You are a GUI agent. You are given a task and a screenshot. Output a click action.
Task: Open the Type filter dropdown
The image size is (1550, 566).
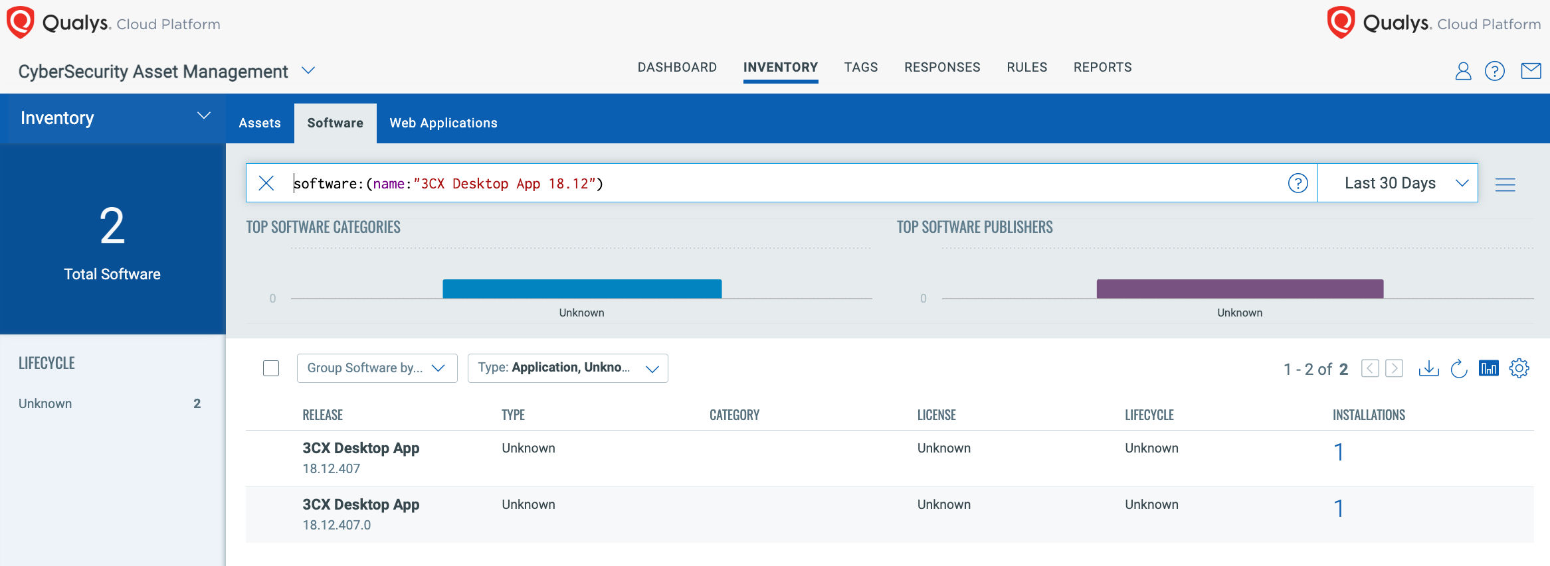pos(567,368)
